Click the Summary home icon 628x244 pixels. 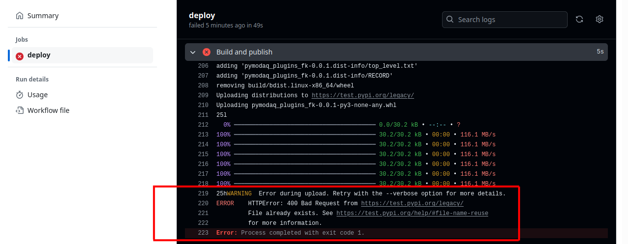20,16
